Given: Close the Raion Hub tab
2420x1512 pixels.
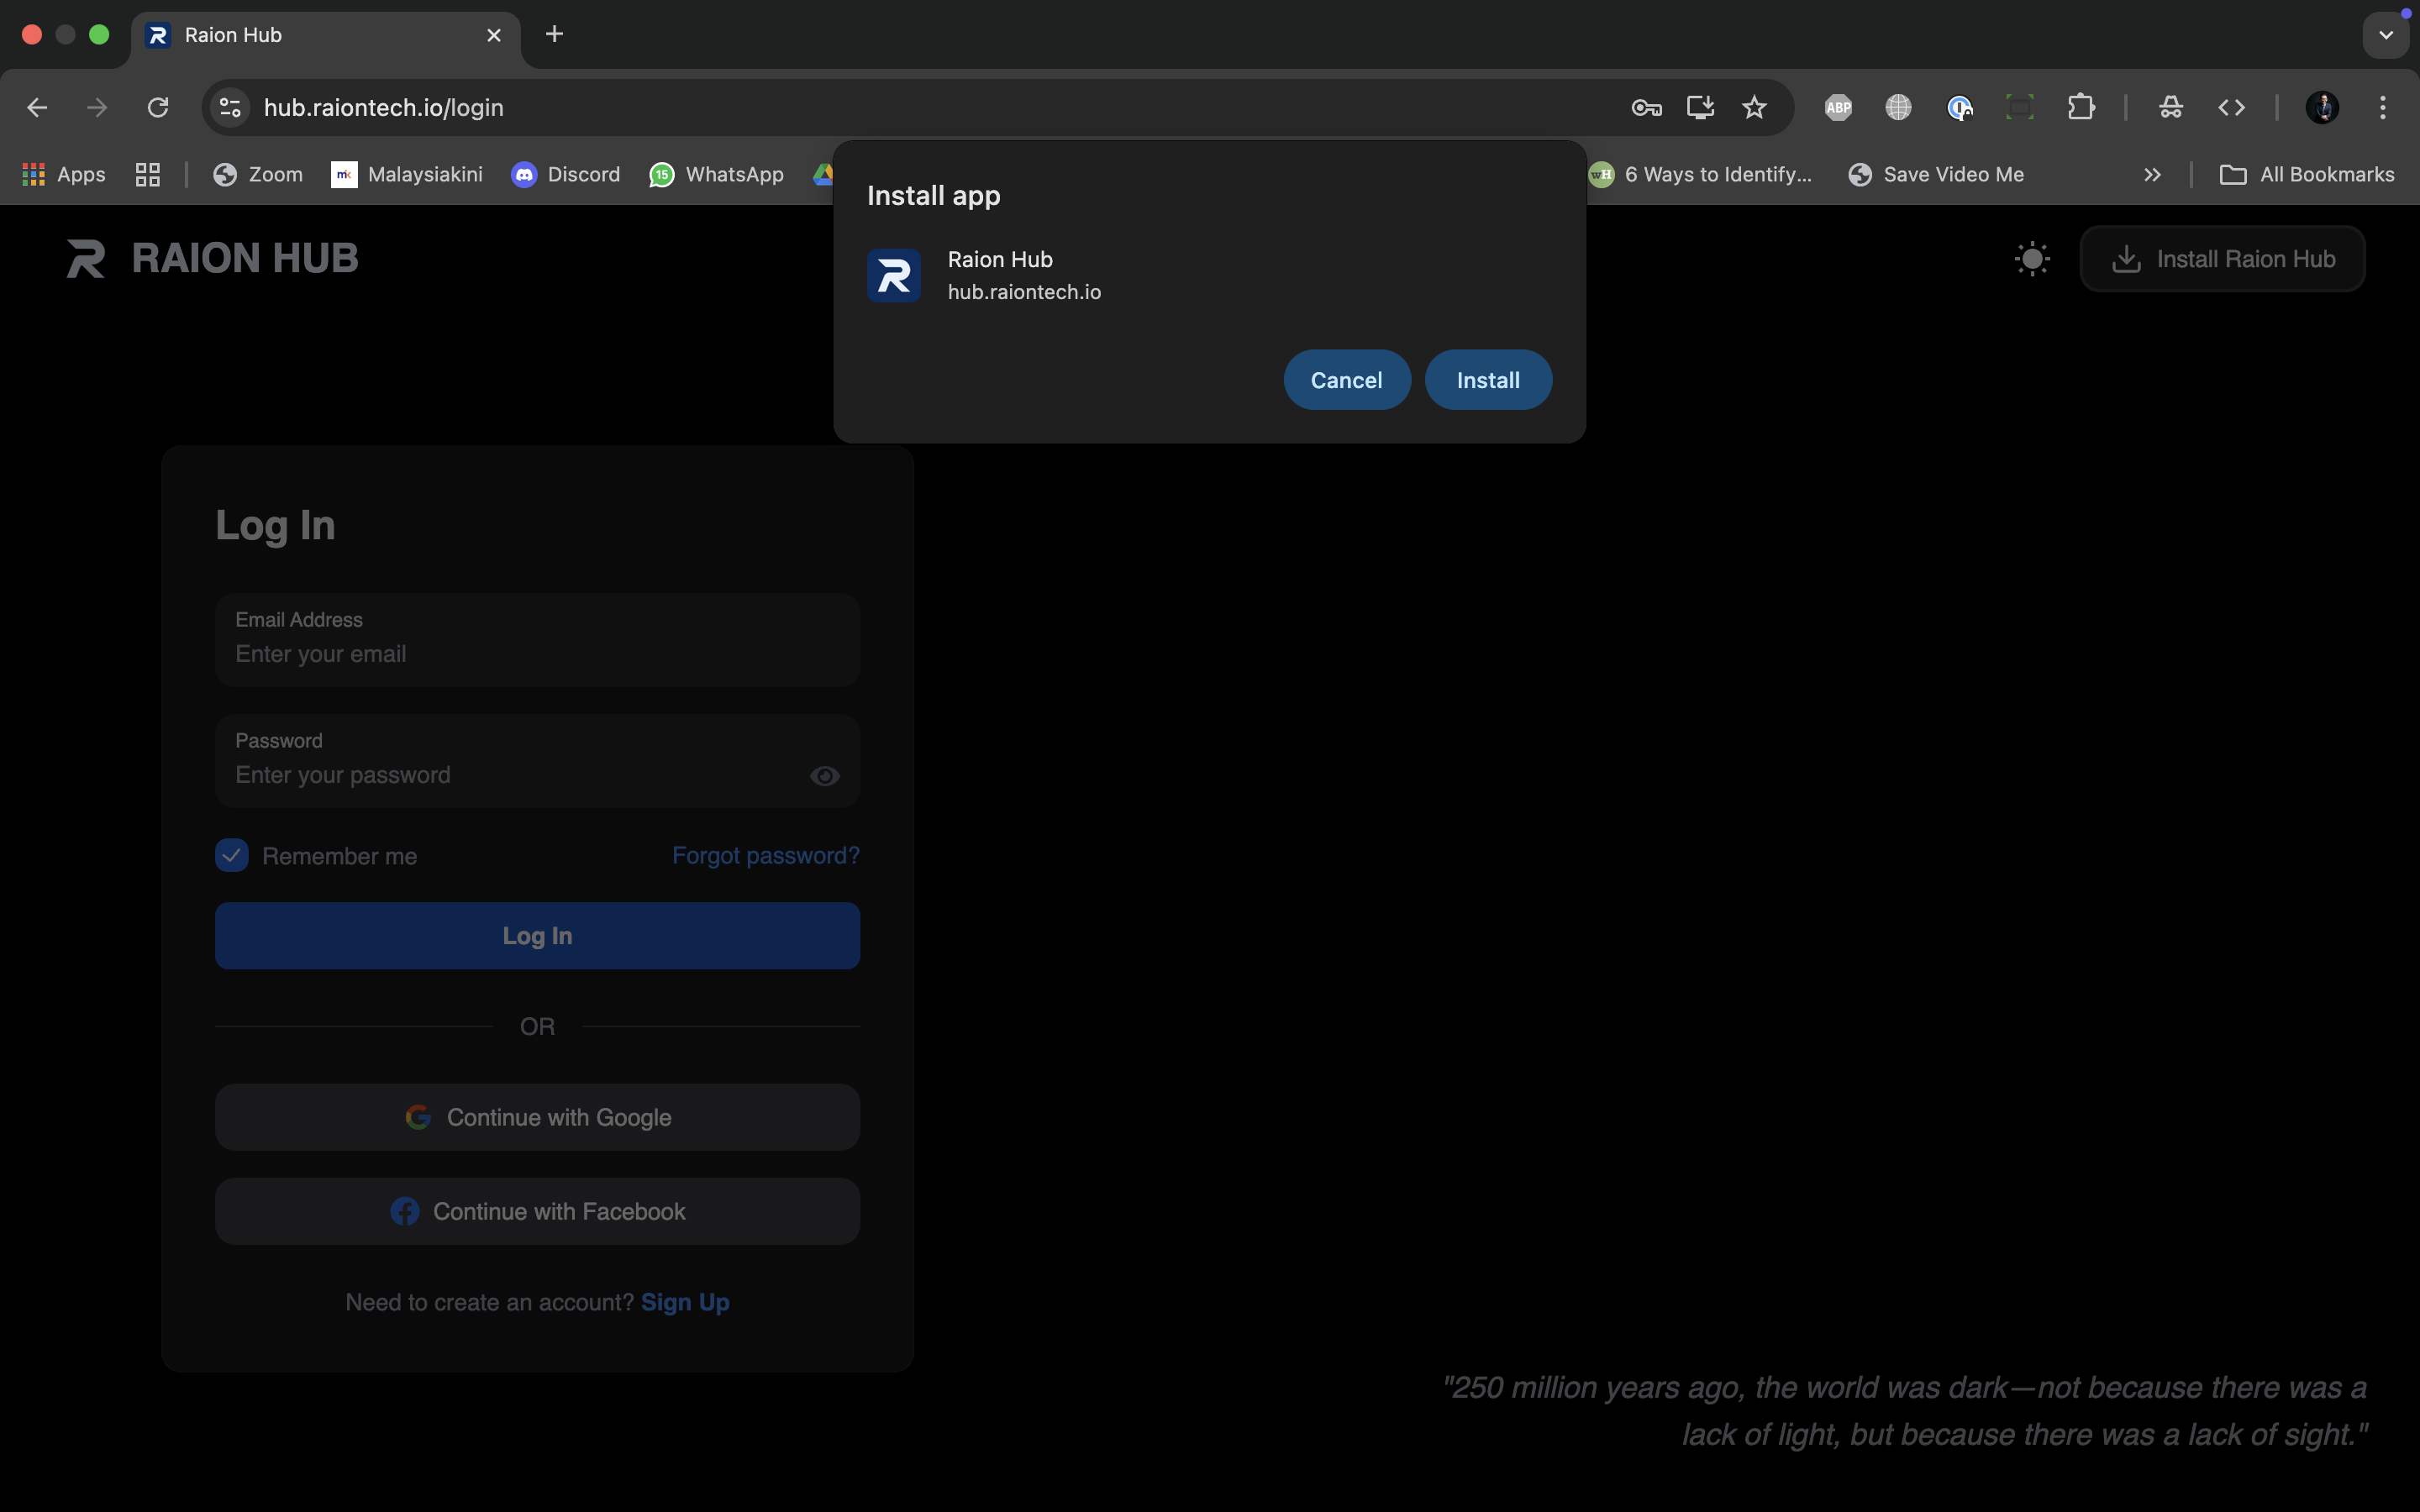Looking at the screenshot, I should click(494, 35).
